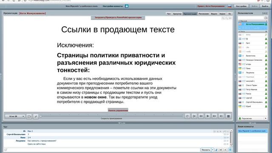
Task: Select user игорь in the users list
Action: [253, 64]
